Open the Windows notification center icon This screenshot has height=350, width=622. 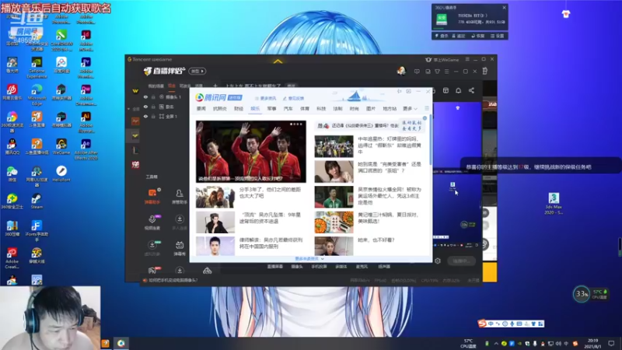(x=611, y=343)
